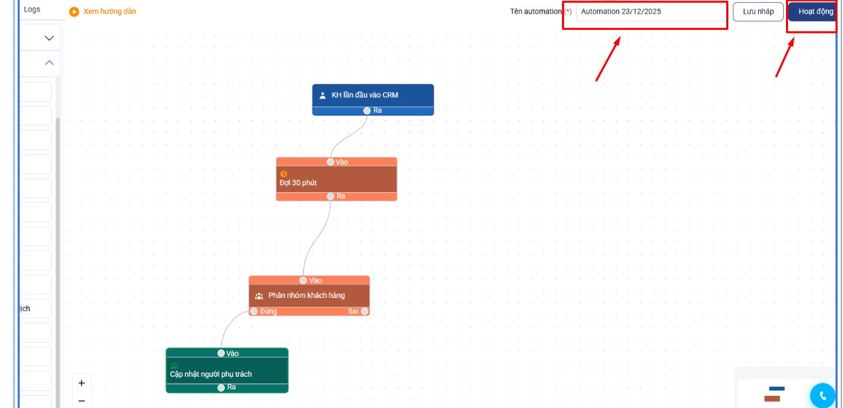The image size is (843, 408).
Task: Click the icon above Cập nhật người phụ trách
Action: (174, 365)
